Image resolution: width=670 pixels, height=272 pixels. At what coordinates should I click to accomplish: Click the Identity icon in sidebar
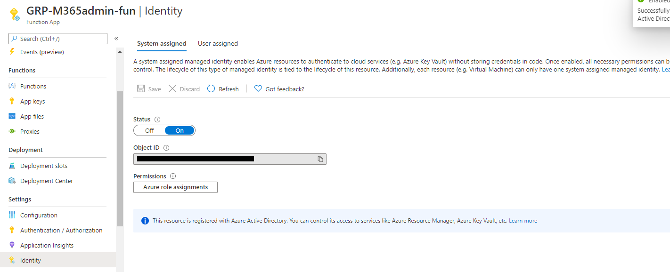coord(12,260)
